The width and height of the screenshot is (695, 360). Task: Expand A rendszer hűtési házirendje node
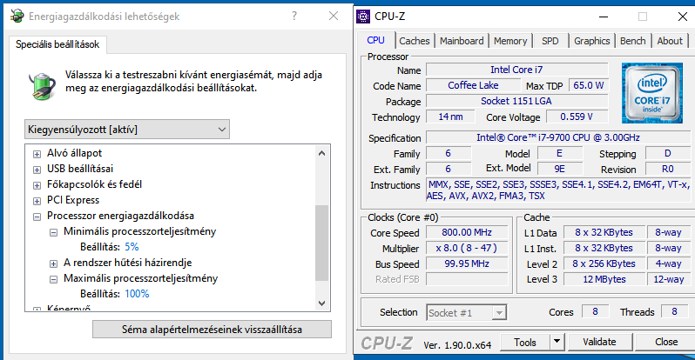click(x=54, y=263)
